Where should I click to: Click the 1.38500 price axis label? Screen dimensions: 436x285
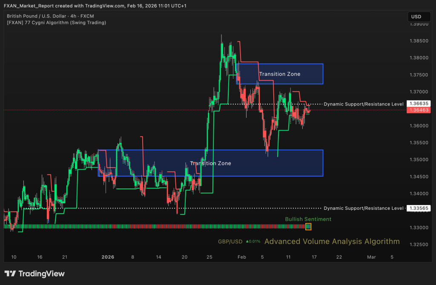419,41
